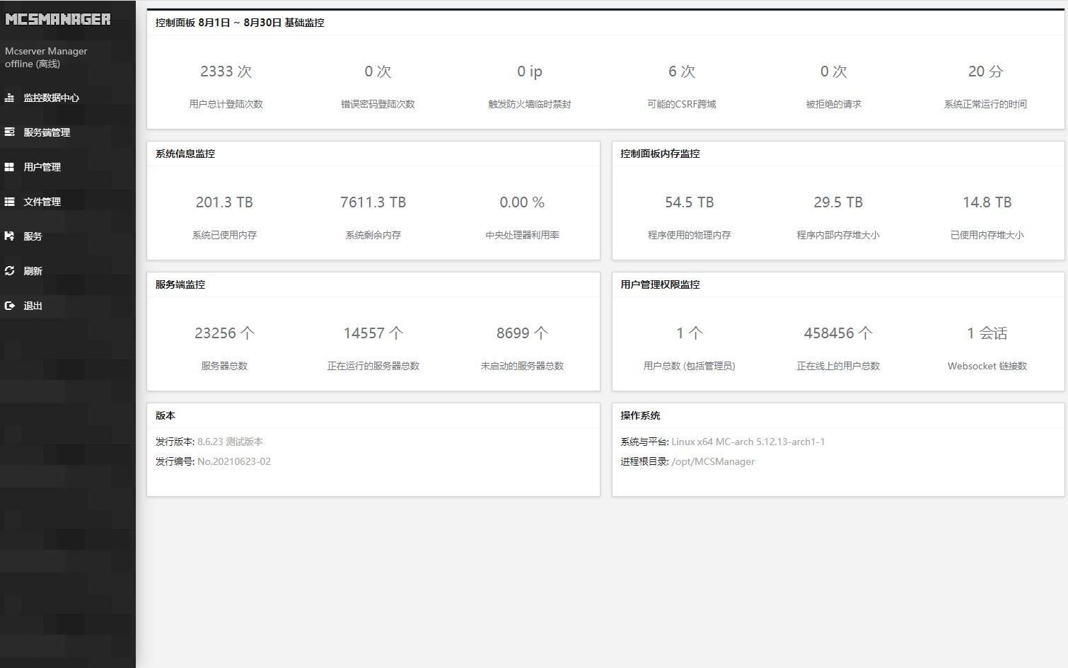This screenshot has height=668, width=1068.
Task: Click the 系统信息监控 panel header
Action: tap(185, 154)
